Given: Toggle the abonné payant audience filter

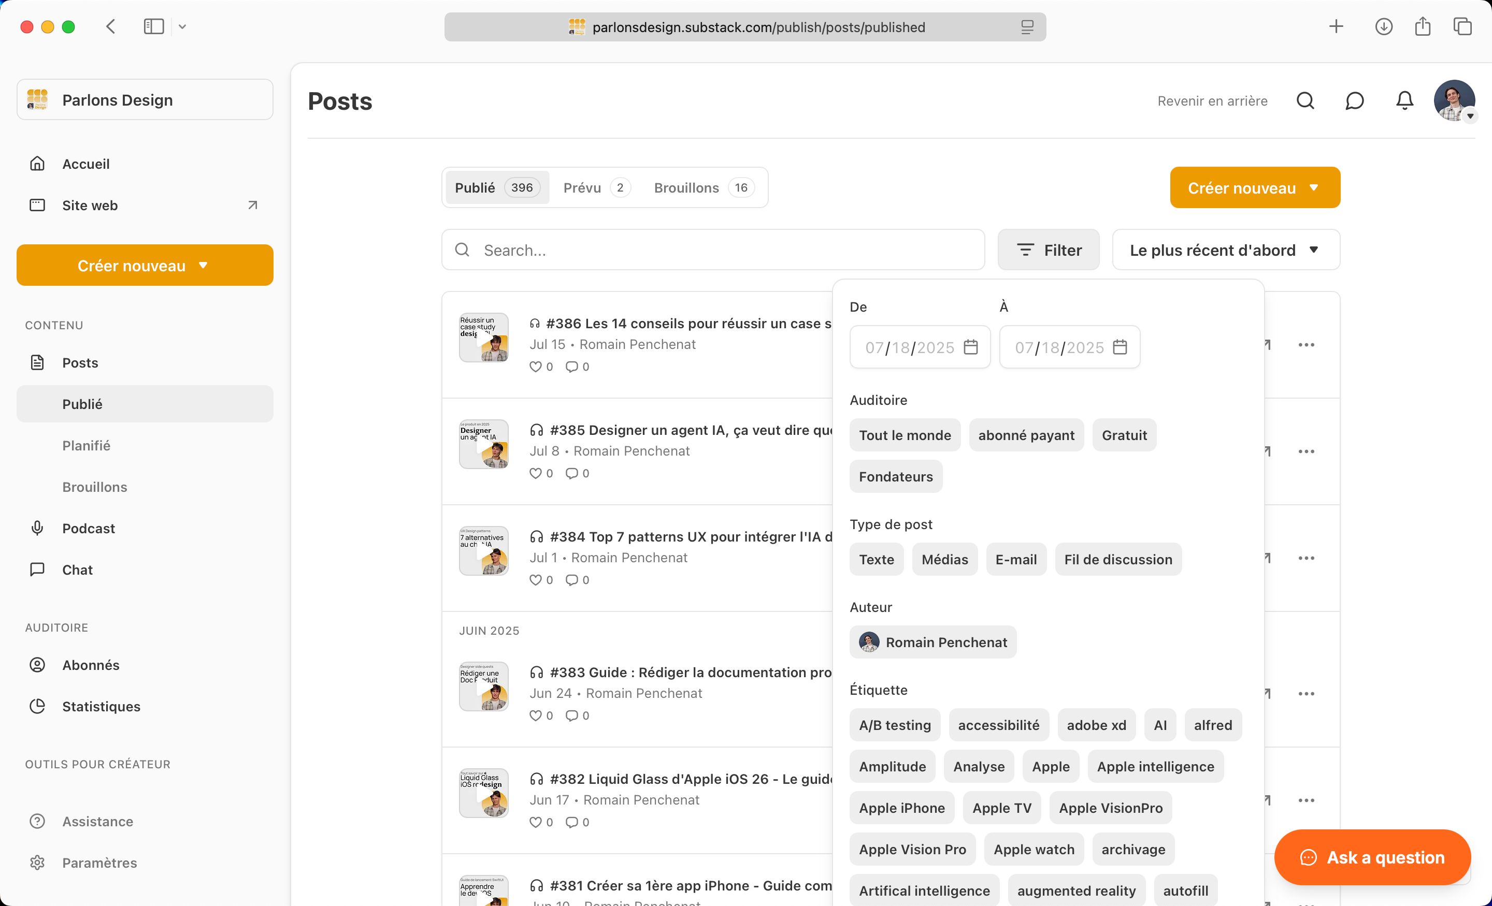Looking at the screenshot, I should tap(1026, 435).
